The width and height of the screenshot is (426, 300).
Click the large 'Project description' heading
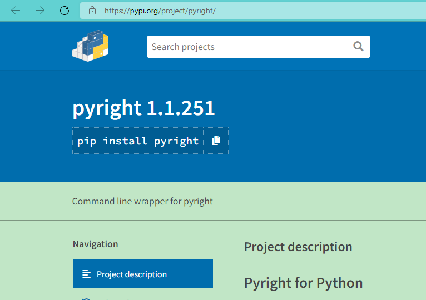298,247
